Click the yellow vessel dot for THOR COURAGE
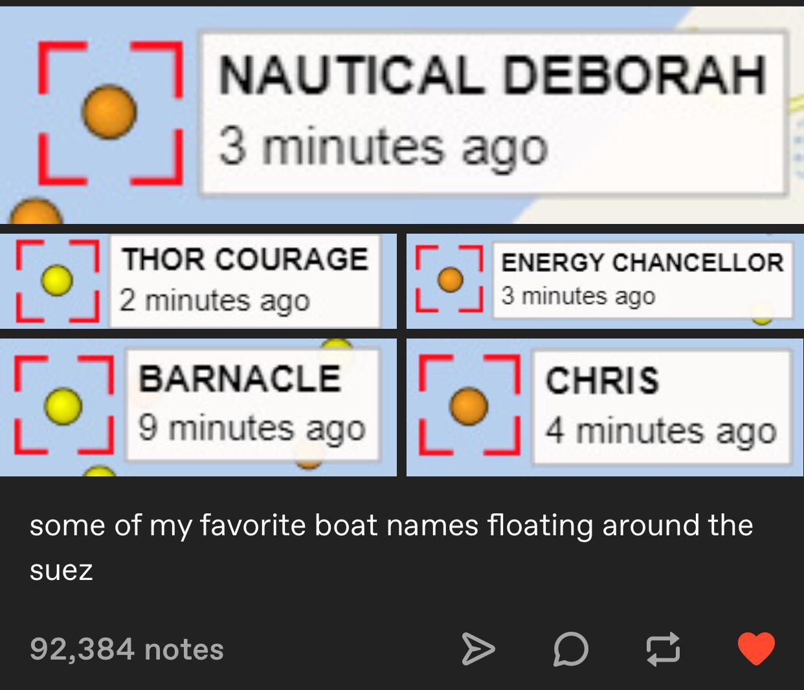Screen dimensions: 804x690 coord(57,281)
